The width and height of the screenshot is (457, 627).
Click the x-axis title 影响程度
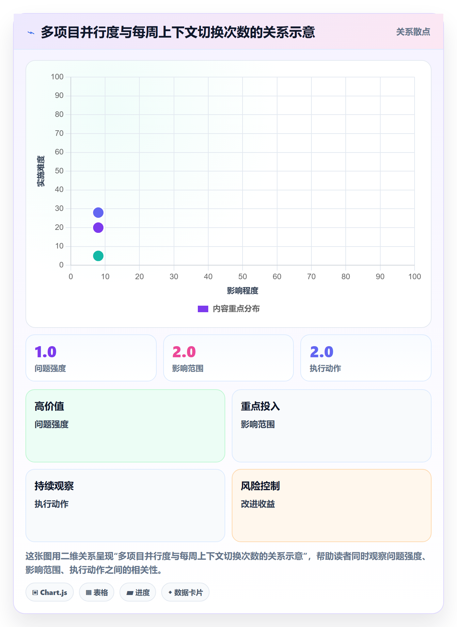click(243, 291)
